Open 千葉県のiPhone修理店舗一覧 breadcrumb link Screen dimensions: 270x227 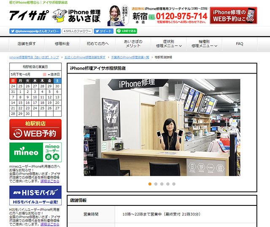130,57
